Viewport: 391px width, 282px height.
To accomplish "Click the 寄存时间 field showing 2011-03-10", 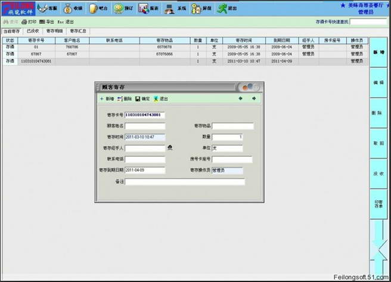I will (145, 137).
